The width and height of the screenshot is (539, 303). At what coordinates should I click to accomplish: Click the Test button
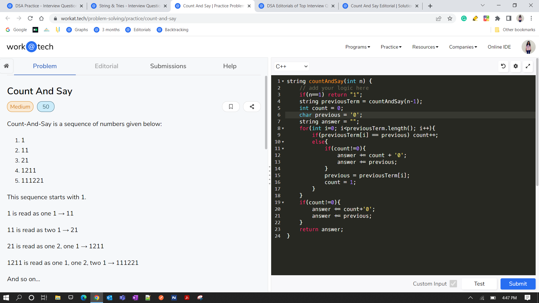479,284
